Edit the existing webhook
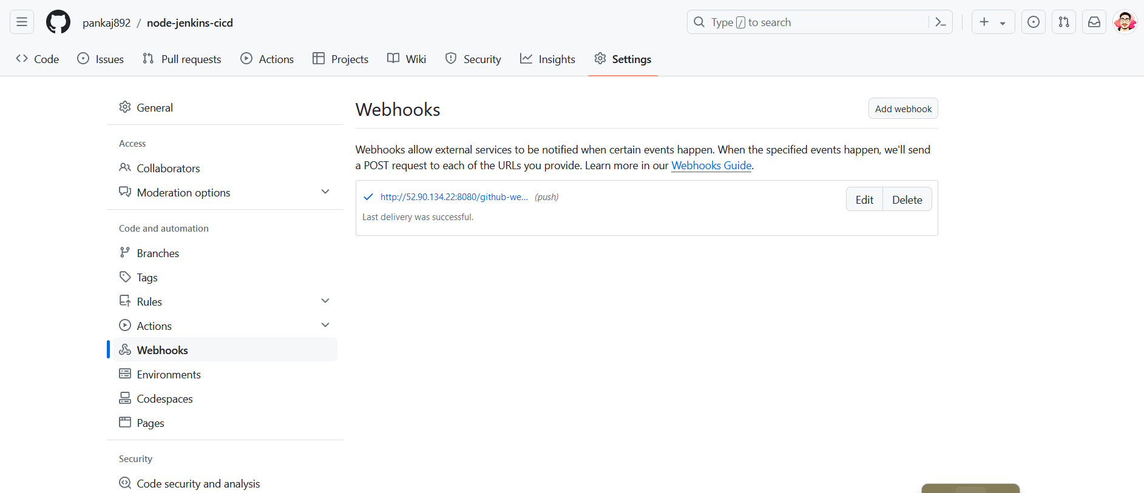Viewport: 1144px width, 493px height. point(864,200)
